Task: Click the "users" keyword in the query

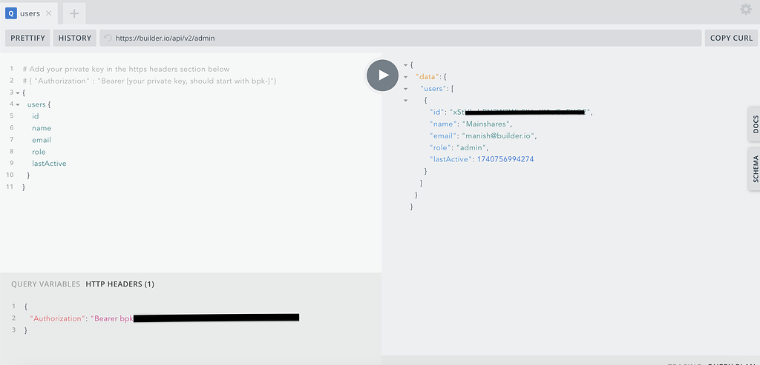Action: click(x=36, y=104)
